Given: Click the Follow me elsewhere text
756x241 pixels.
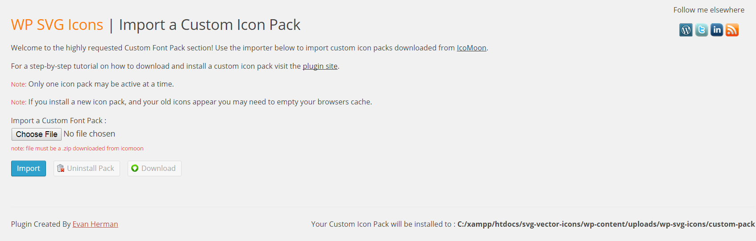Looking at the screenshot, I should point(709,10).
